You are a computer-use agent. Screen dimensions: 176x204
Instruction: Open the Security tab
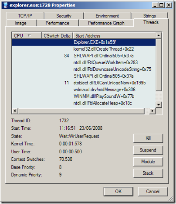64,16
